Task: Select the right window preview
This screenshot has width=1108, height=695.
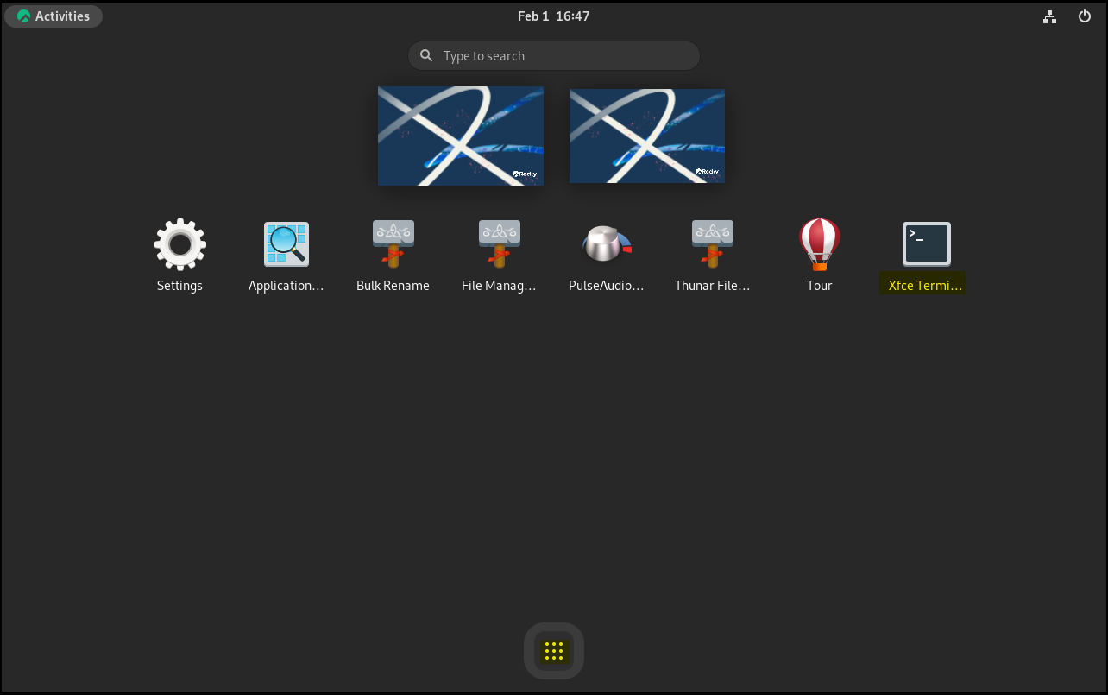Action: tap(646, 136)
